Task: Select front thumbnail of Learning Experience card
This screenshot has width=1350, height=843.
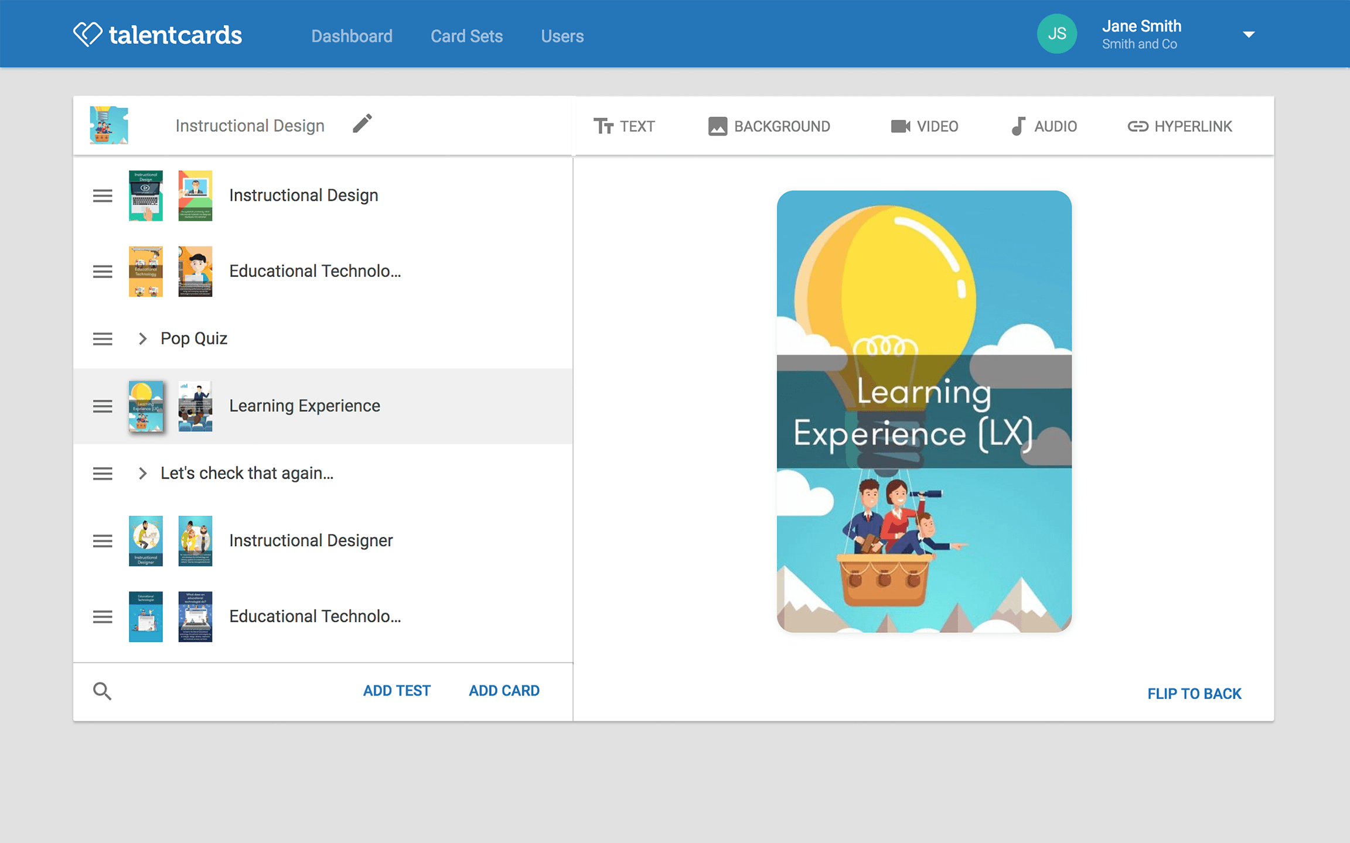Action: [146, 406]
